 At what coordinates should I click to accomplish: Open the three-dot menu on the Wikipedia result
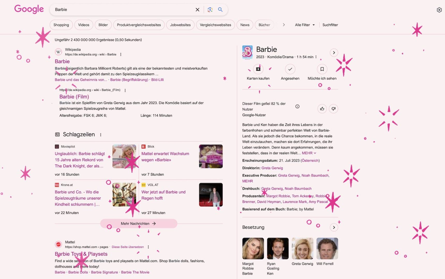(x=120, y=55)
